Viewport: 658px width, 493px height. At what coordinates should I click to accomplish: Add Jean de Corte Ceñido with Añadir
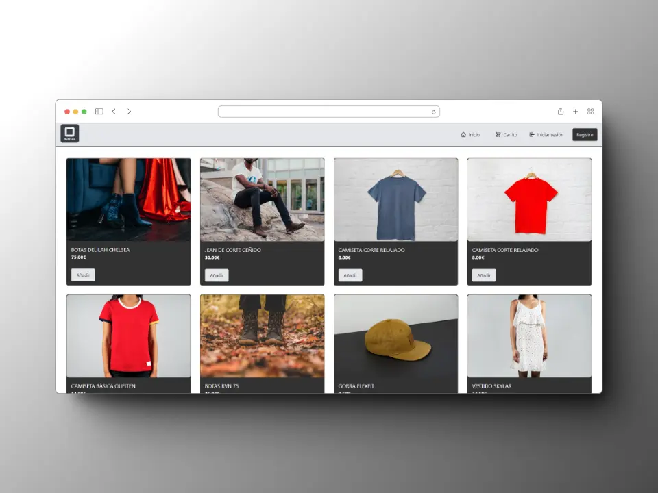point(217,275)
